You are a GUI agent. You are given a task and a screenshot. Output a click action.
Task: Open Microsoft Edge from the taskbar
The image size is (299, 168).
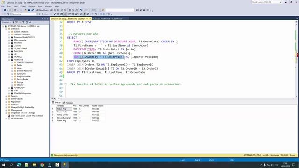click(x=19, y=165)
